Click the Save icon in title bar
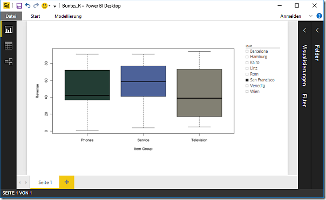 tap(19, 6)
